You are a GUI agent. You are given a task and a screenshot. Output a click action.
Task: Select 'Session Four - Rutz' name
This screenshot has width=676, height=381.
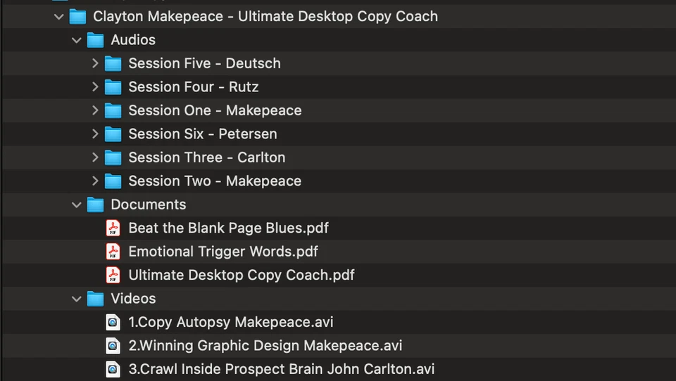click(x=194, y=87)
